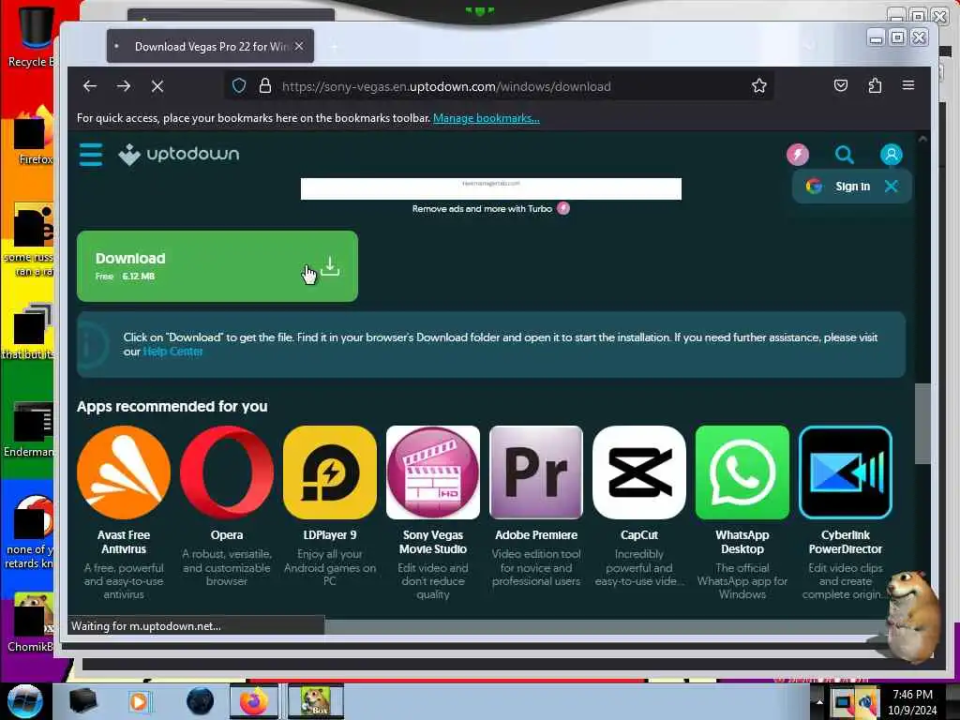Open Firefox application hamburger menu

coord(908,85)
